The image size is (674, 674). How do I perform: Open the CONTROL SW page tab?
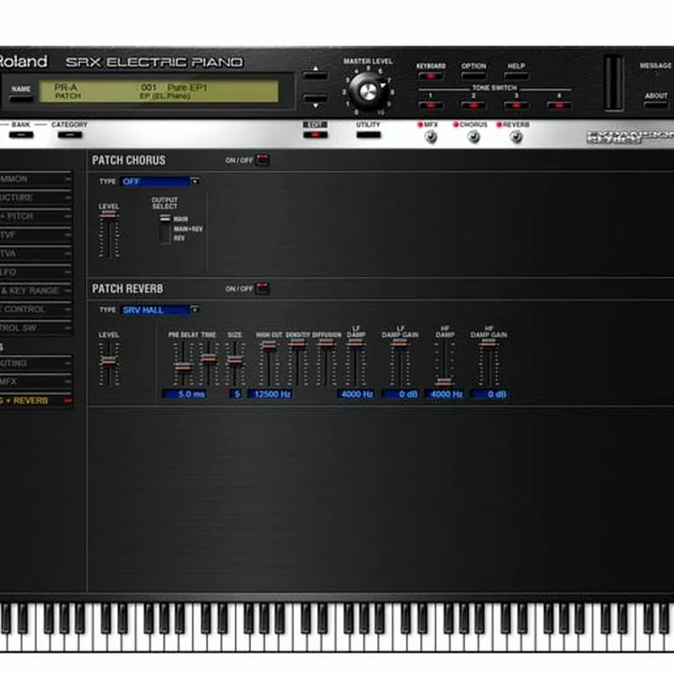point(36,328)
